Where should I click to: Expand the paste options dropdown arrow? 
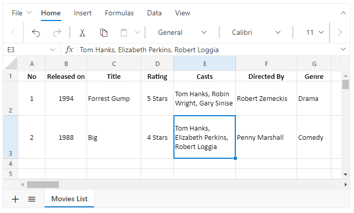coord(137,32)
